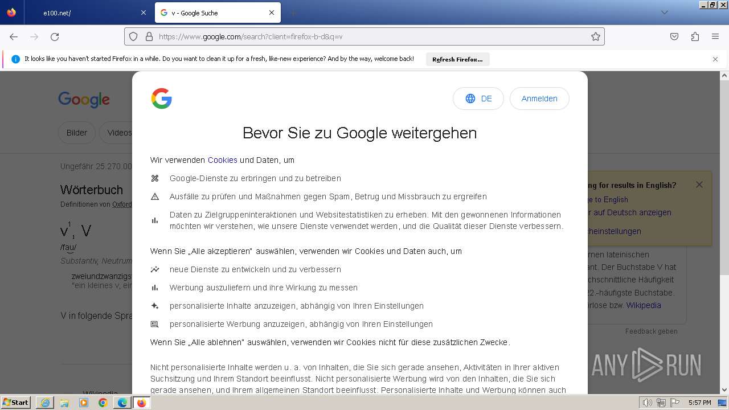
Task: Open the Action Center flag icon
Action: (674, 403)
